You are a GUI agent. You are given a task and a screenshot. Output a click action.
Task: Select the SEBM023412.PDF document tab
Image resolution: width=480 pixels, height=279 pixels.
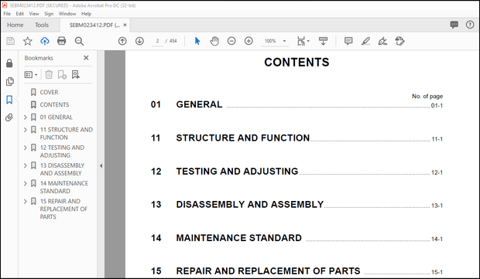coord(94,25)
